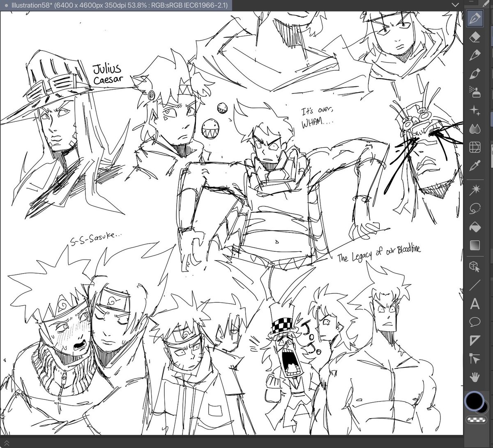Select the straight line Figure tool

click(x=475, y=285)
